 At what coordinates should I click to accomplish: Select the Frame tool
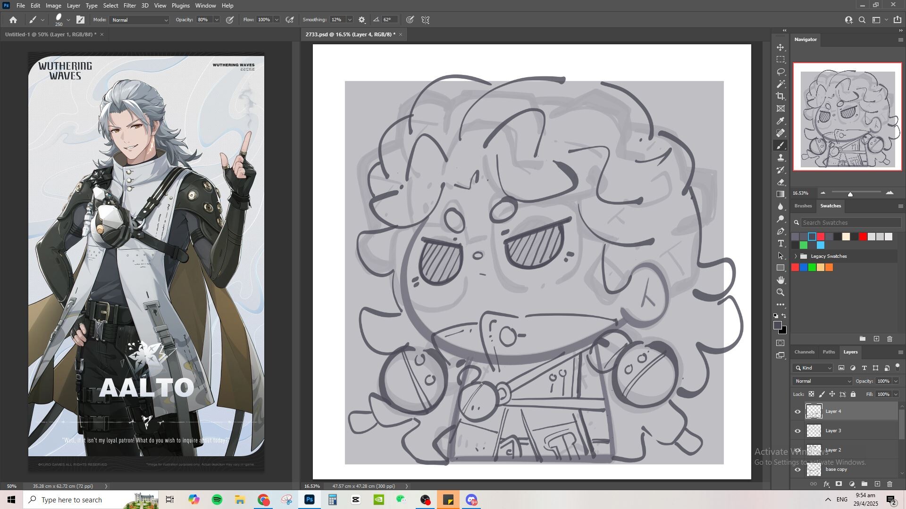(781, 109)
